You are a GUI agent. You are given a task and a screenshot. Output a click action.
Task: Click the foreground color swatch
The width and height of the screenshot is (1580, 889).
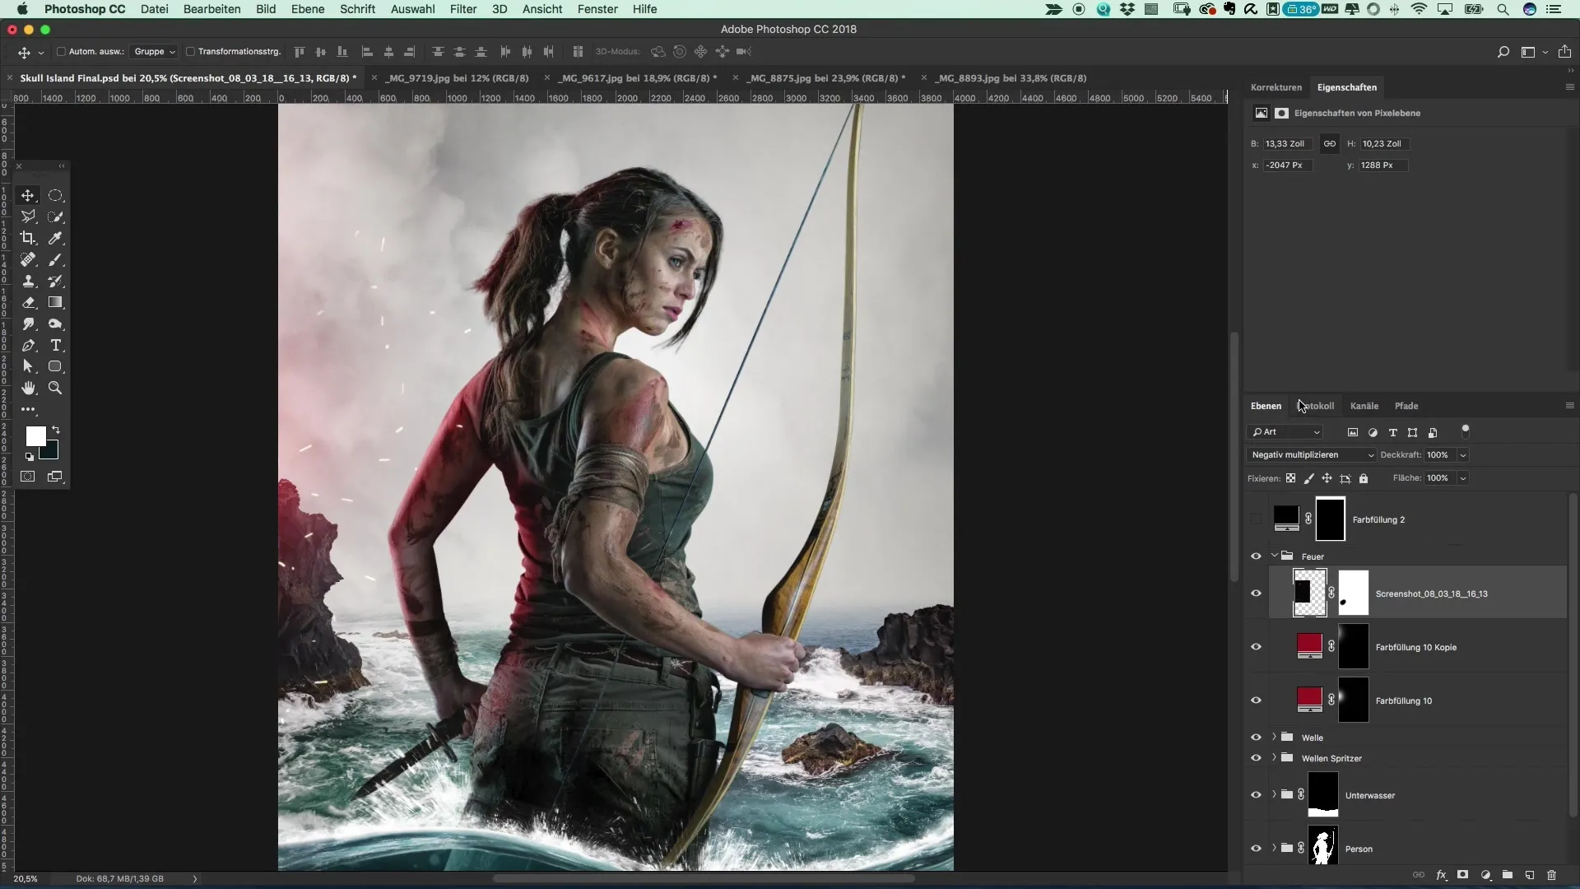tap(35, 436)
